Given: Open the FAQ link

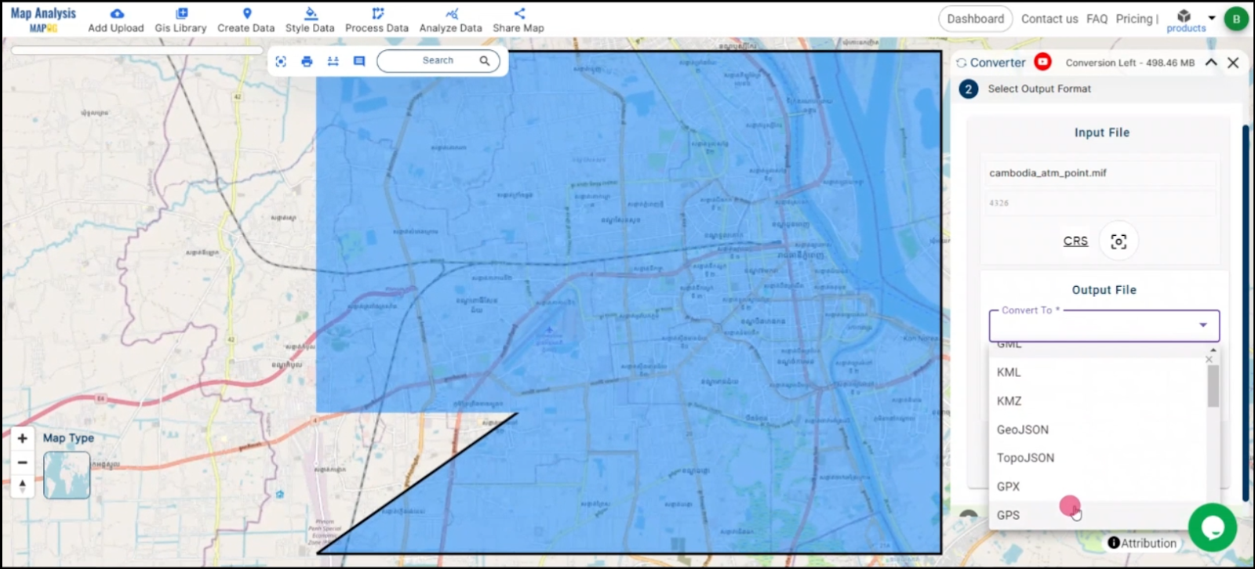Looking at the screenshot, I should point(1097,19).
